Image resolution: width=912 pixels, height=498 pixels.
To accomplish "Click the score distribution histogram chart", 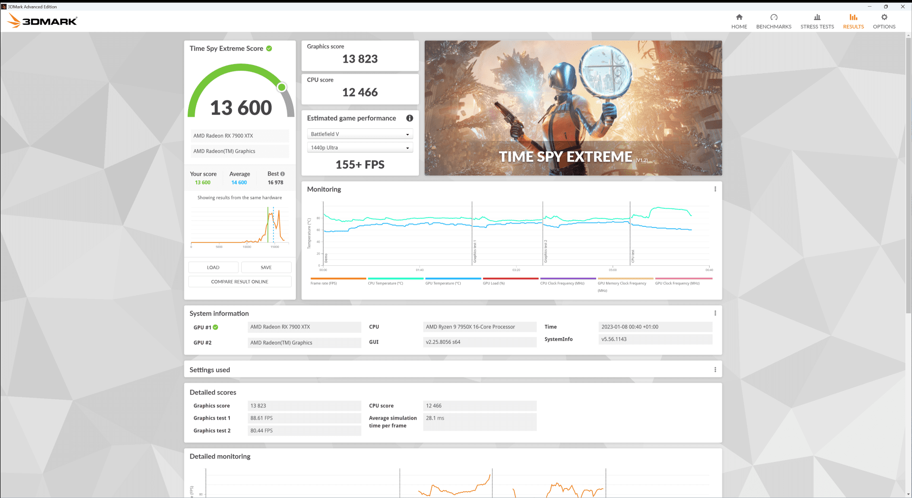I will [x=240, y=227].
